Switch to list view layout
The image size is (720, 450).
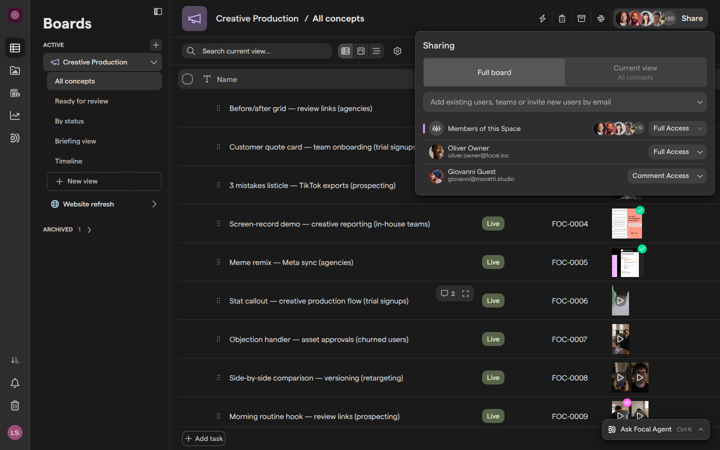click(x=376, y=51)
